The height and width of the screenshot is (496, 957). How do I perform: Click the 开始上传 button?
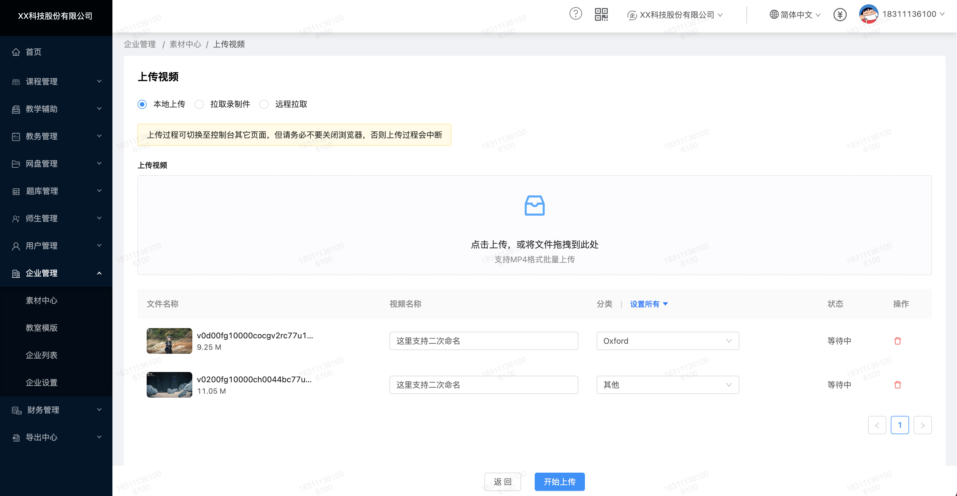tap(559, 481)
